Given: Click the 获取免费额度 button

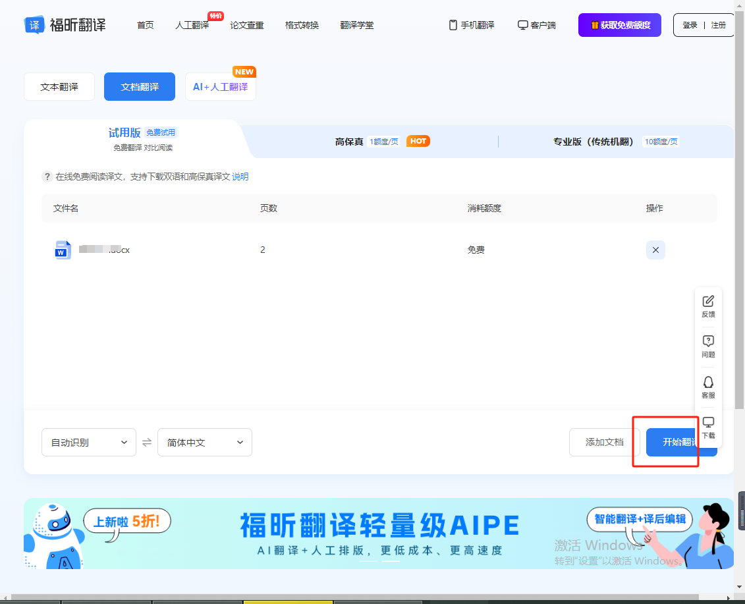Looking at the screenshot, I should pos(620,25).
